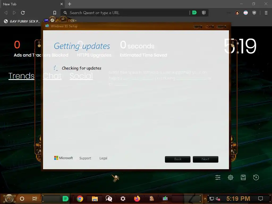
Task: Launch Google Chrome from taskbar
Action: click(80, 199)
